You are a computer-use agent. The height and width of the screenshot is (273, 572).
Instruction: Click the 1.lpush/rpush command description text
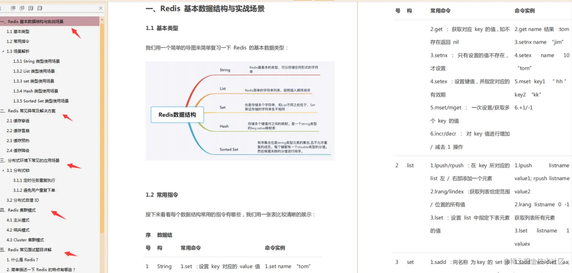click(x=470, y=172)
